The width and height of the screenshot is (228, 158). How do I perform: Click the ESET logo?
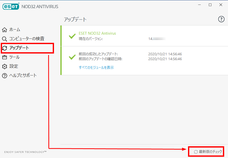(11, 6)
